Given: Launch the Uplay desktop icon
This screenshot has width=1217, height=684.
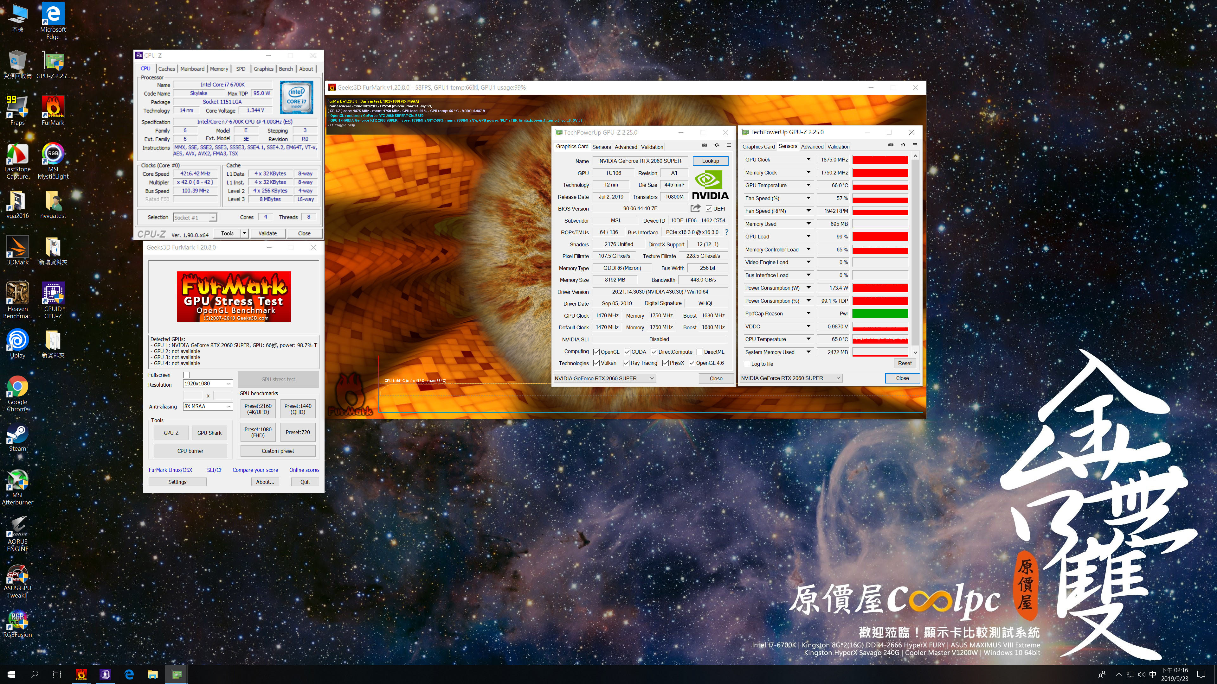Looking at the screenshot, I should [x=17, y=344].
